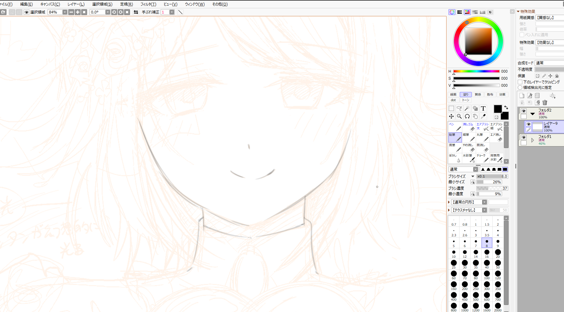Create a new normal layer
This screenshot has width=564, height=312.
[522, 96]
